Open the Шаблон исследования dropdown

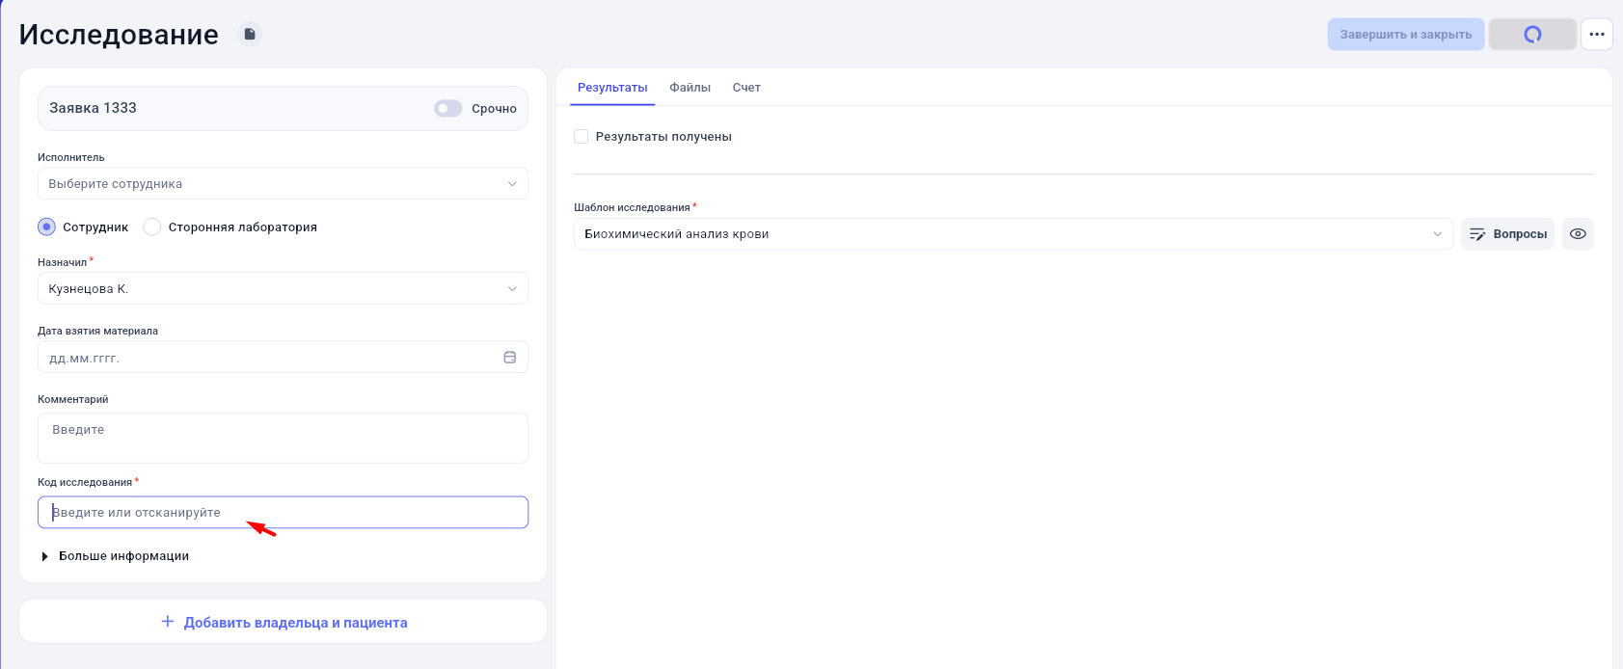tap(1014, 234)
